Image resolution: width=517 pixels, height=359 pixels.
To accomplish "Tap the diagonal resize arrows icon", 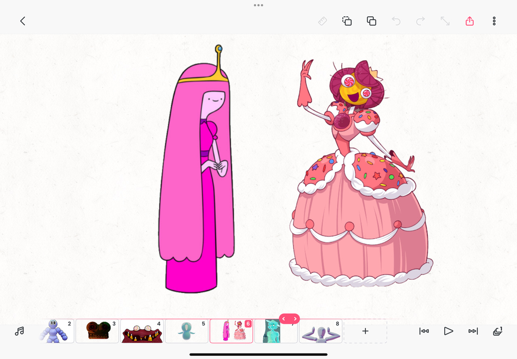I will tap(445, 21).
